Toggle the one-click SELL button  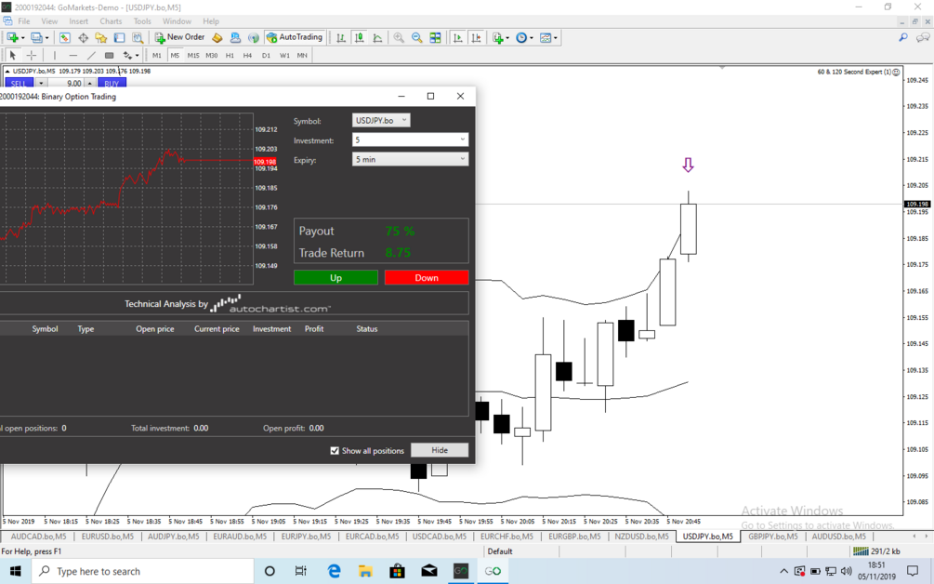click(18, 83)
